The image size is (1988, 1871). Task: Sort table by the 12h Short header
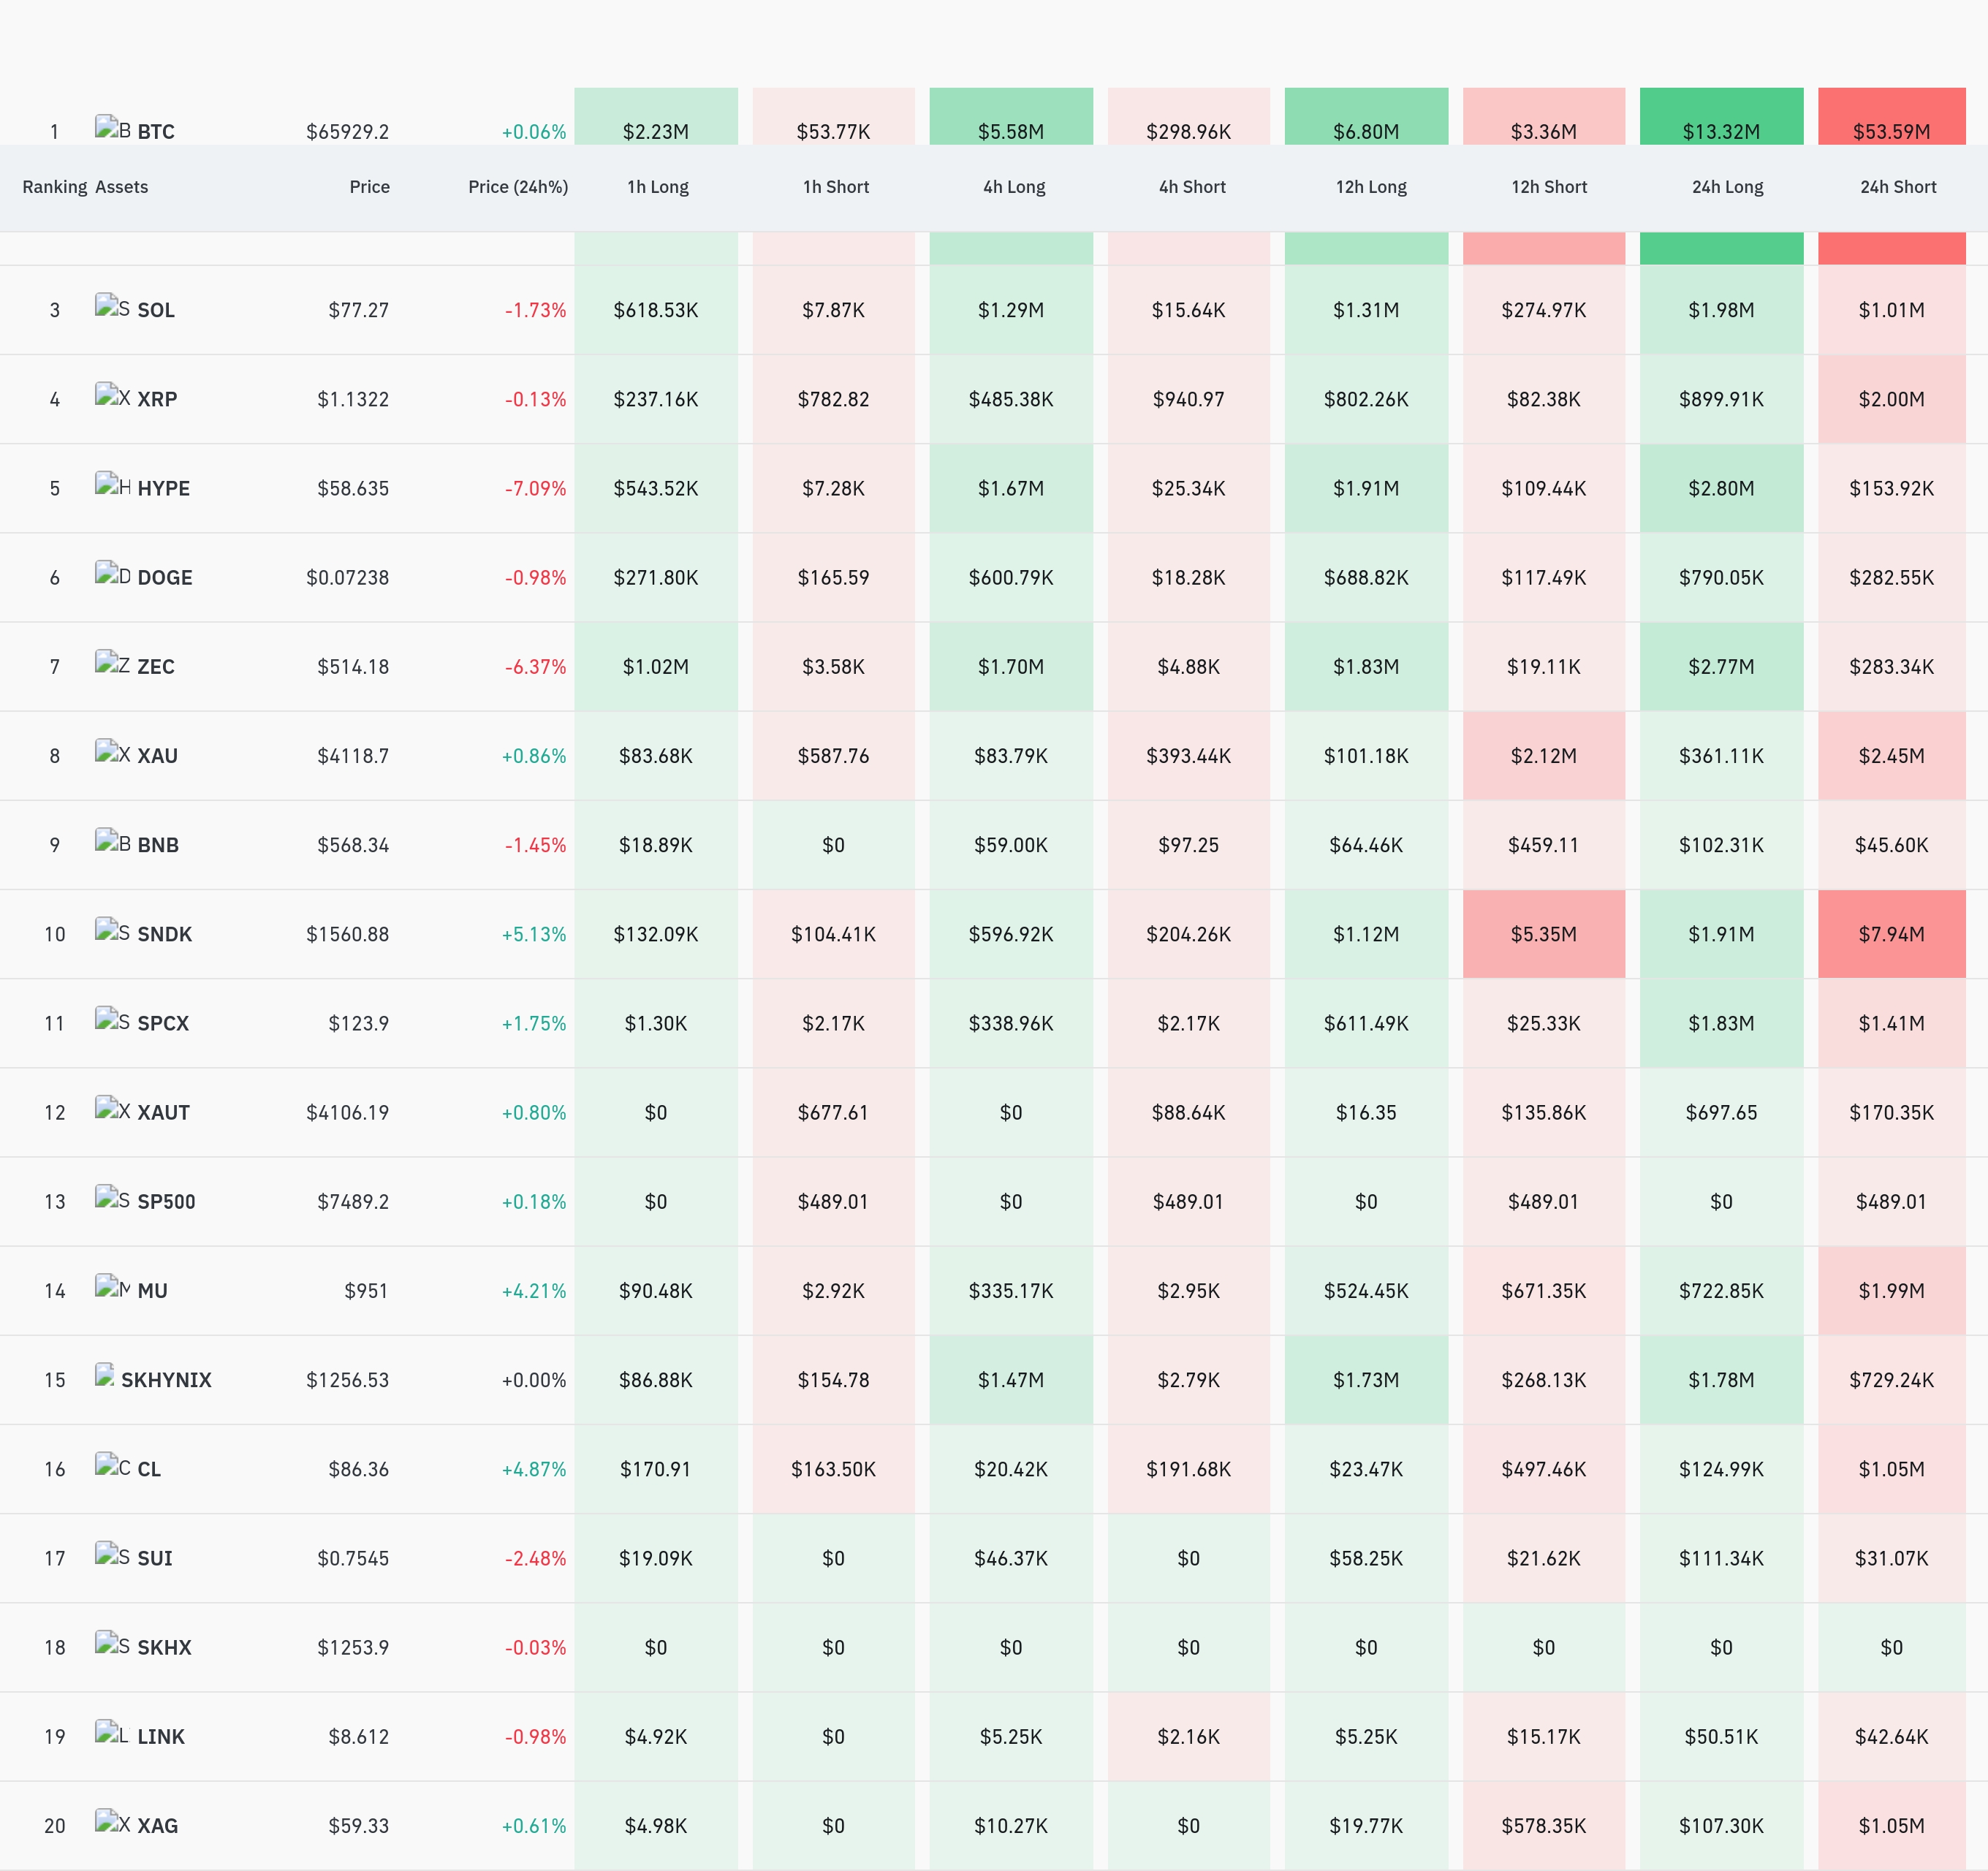coord(1549,187)
